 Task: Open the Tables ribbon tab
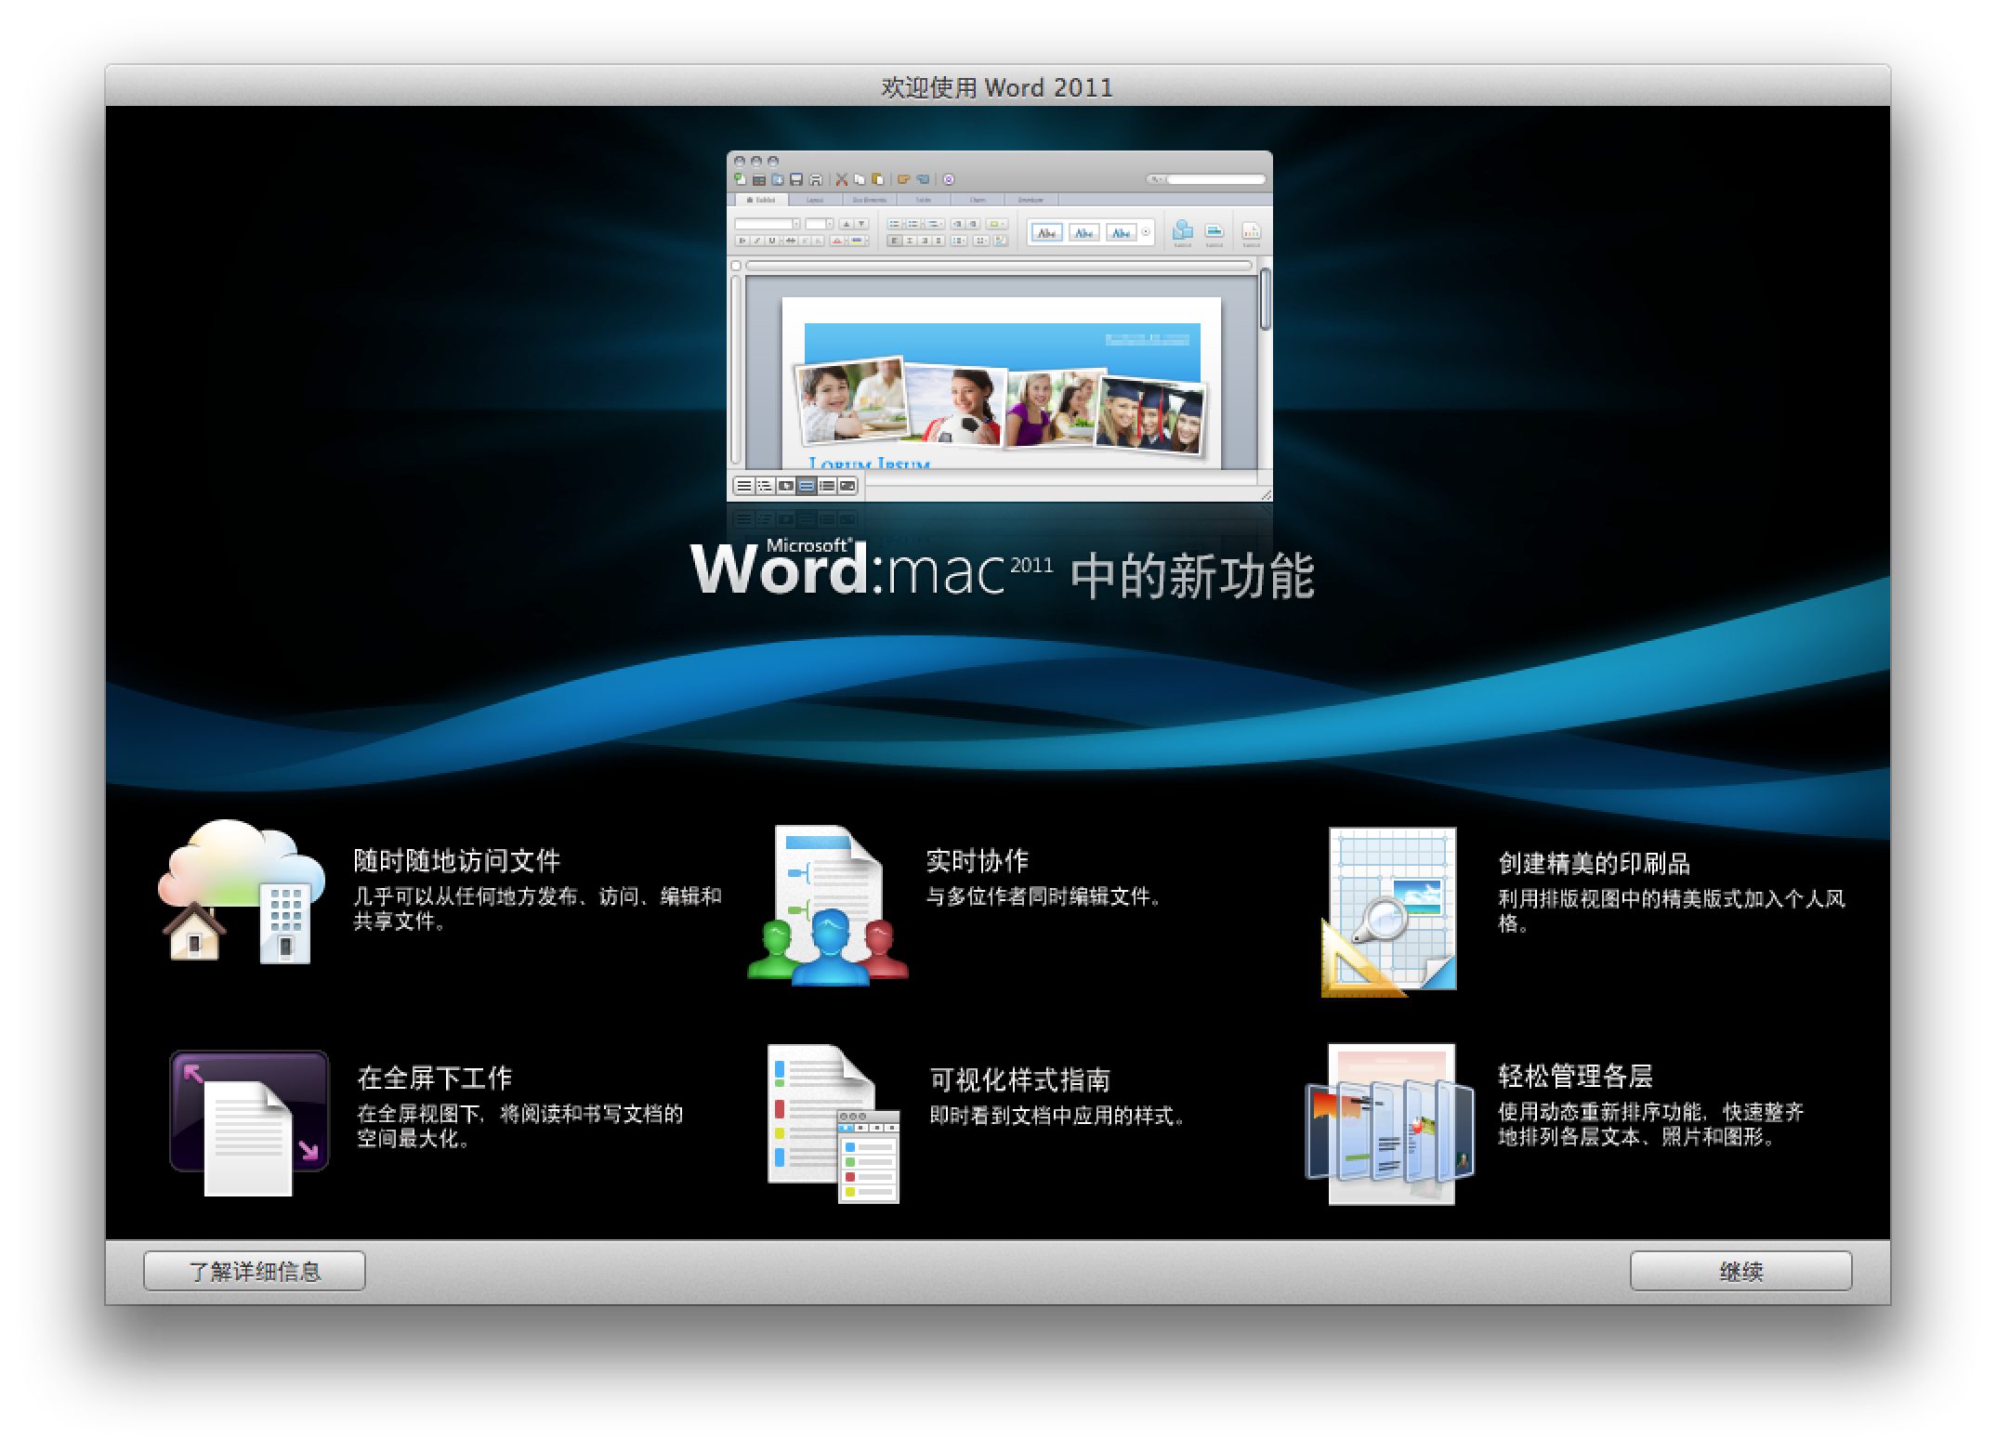pyautogui.click(x=925, y=201)
